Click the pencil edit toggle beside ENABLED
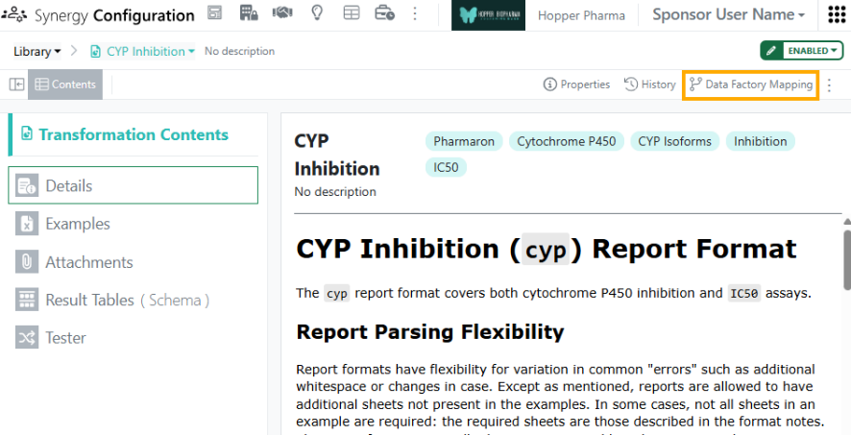Image resolution: width=851 pixels, height=435 pixels. (x=770, y=51)
